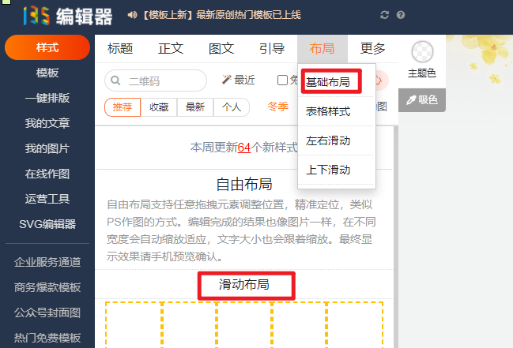Image resolution: width=513 pixels, height=348 pixels.
Task: Open 一键排版 in the sidebar
Action: click(x=47, y=98)
